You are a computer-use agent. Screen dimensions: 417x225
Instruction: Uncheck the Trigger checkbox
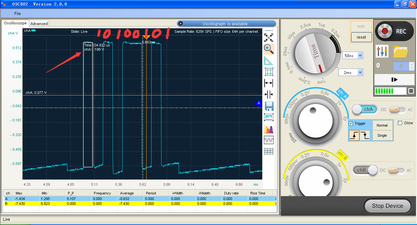(351, 124)
